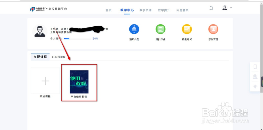Open the notification bell icon
The width and height of the screenshot is (263, 130).
[x=211, y=8]
